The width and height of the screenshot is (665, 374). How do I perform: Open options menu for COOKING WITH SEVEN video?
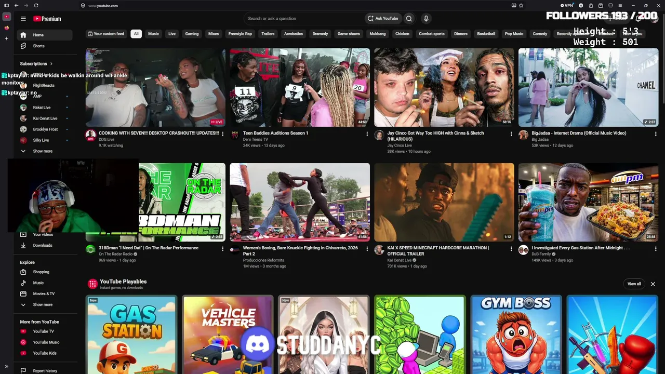point(223,134)
